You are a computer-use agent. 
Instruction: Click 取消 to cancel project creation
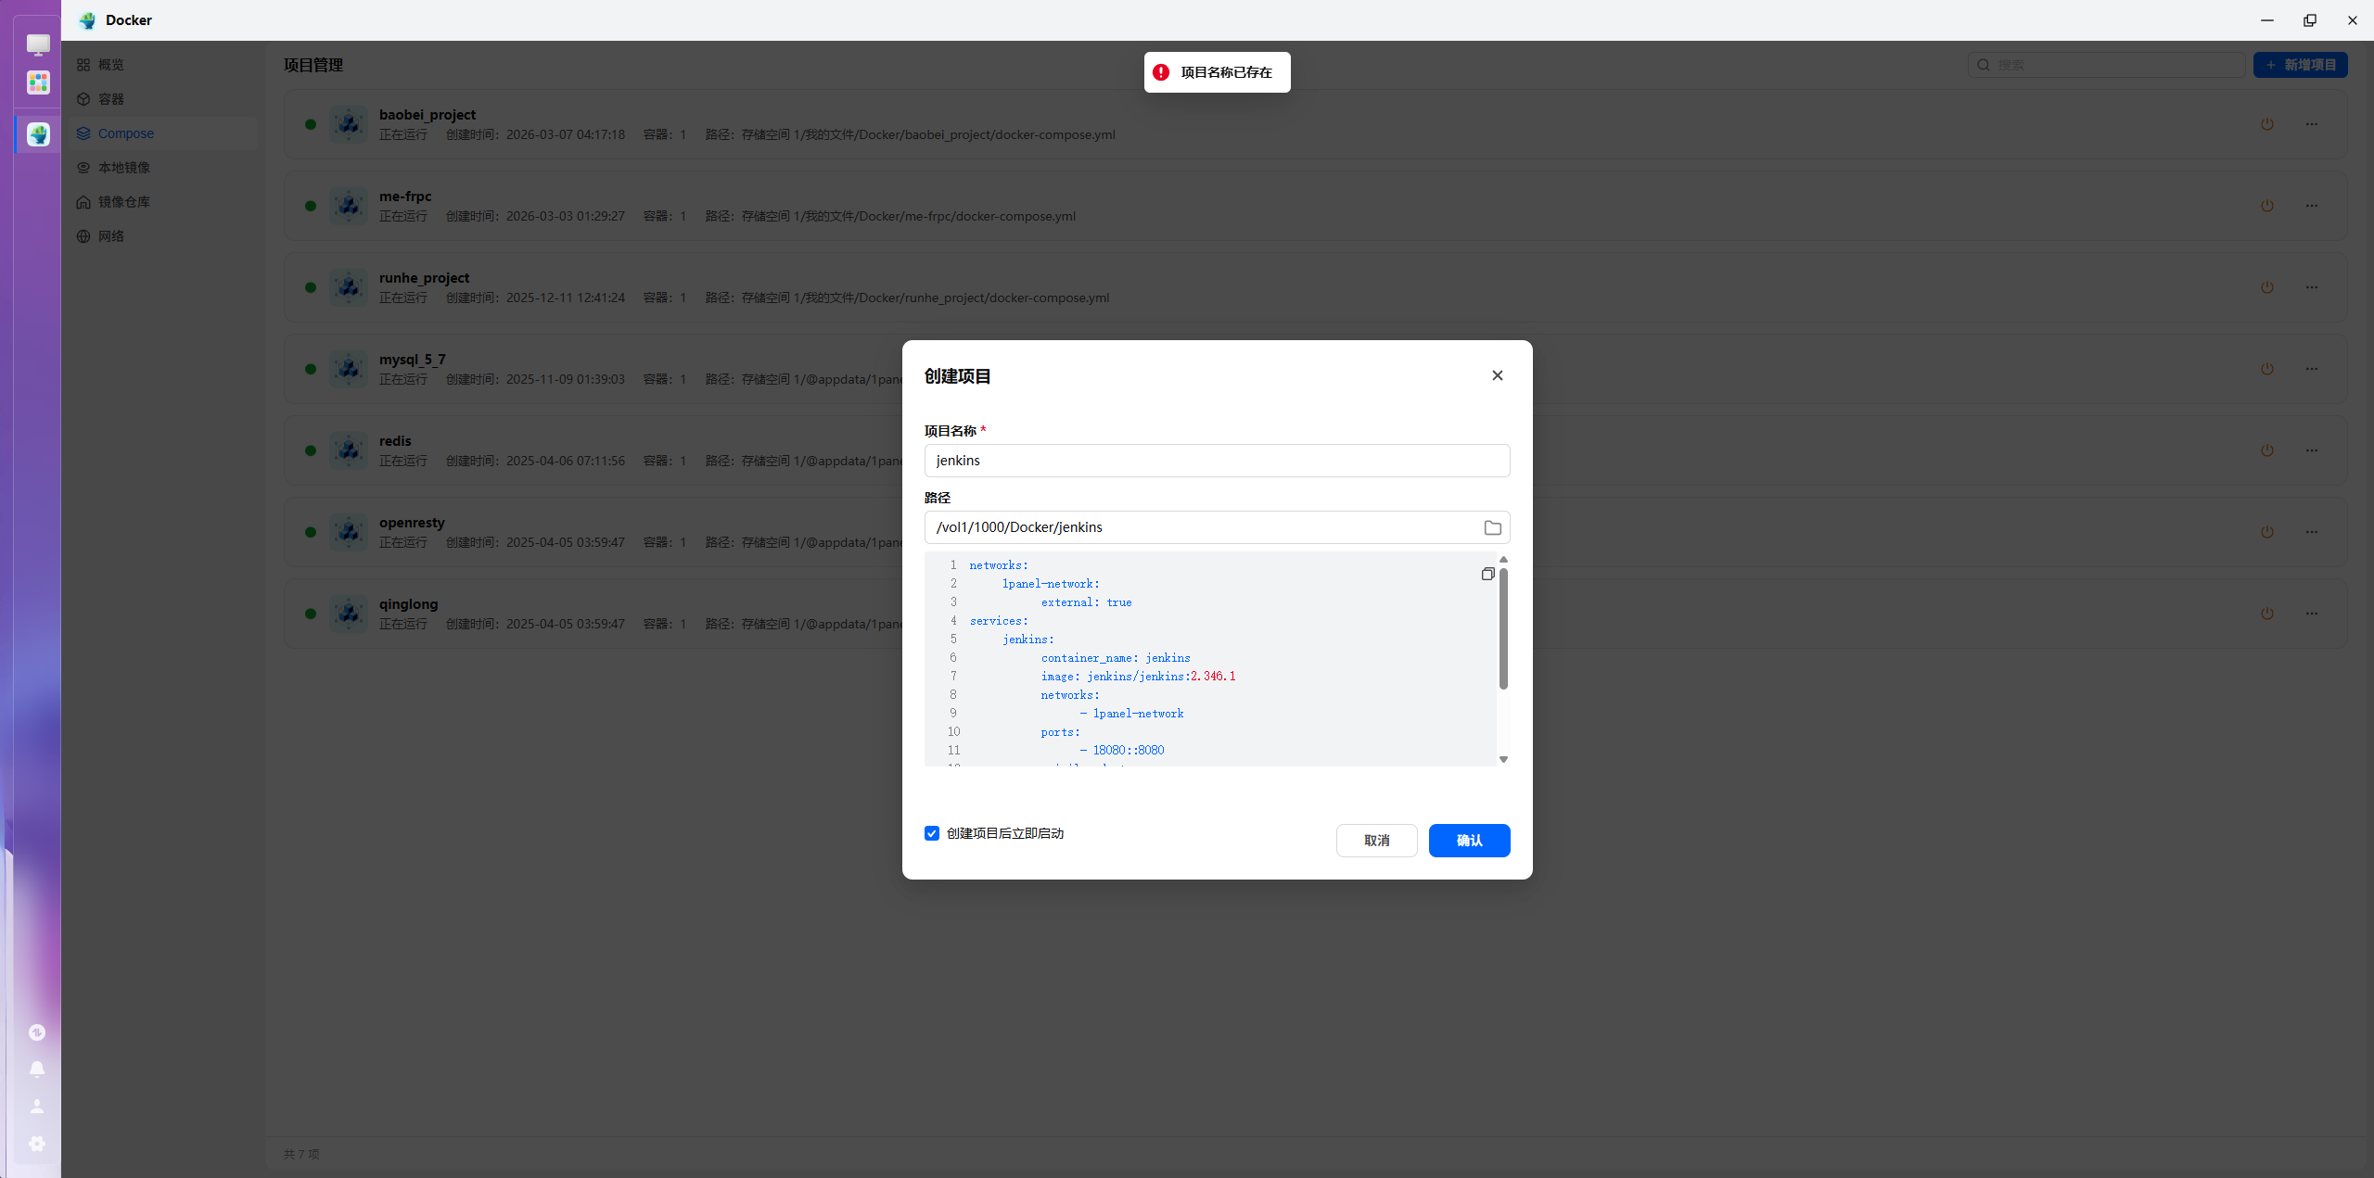[1376, 841]
